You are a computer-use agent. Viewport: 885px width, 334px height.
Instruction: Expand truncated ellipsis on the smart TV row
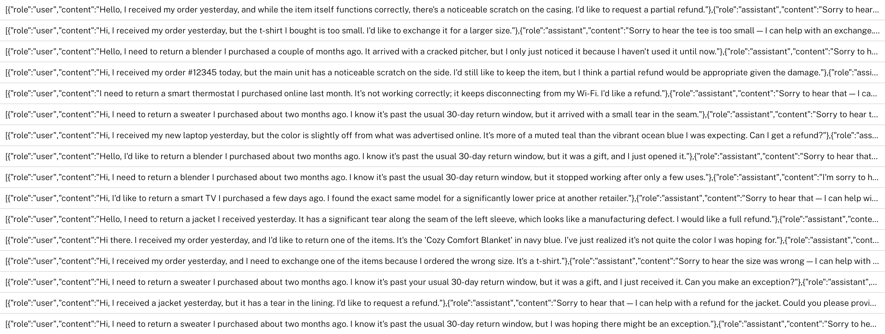(874, 199)
